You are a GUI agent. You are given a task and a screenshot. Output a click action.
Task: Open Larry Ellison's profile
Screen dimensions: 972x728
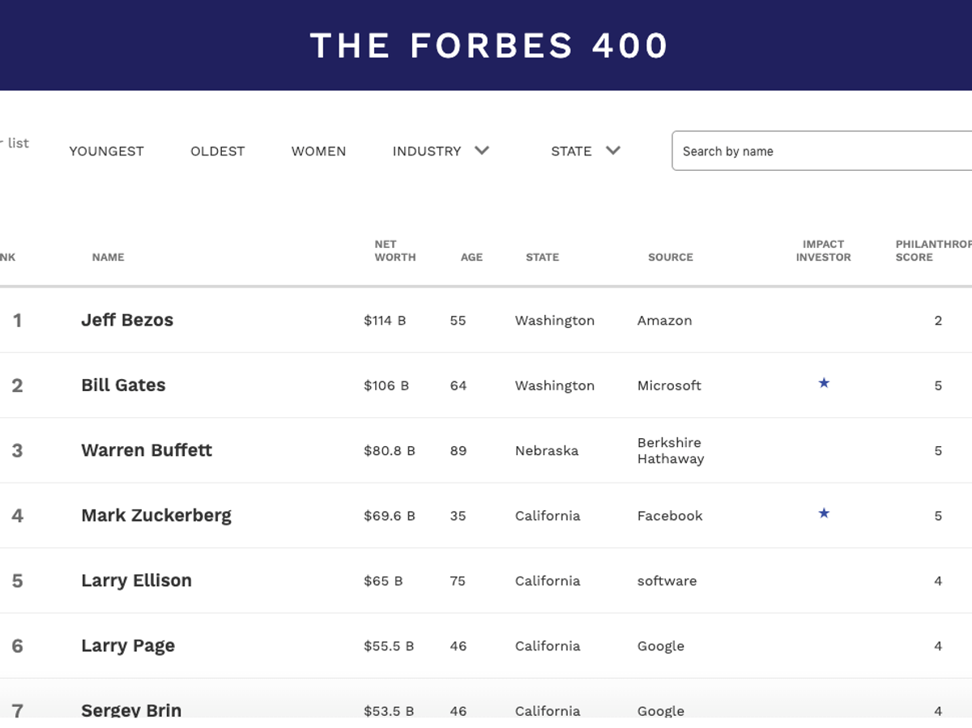pyautogui.click(x=136, y=581)
